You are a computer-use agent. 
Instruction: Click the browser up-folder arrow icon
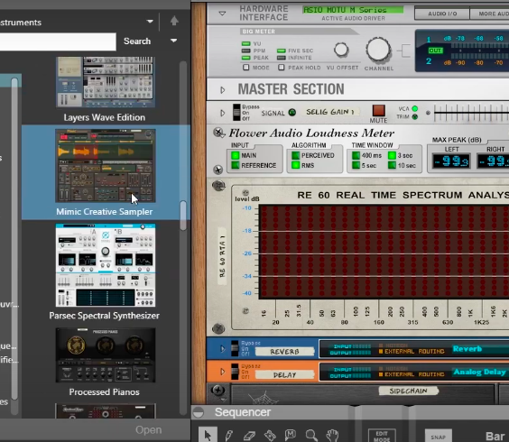[x=174, y=21]
